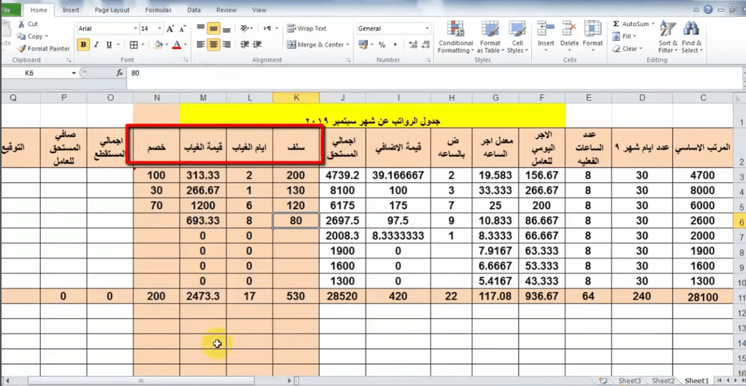Image resolution: width=746 pixels, height=386 pixels.
Task: Click Merge & Center
Action: coord(315,44)
